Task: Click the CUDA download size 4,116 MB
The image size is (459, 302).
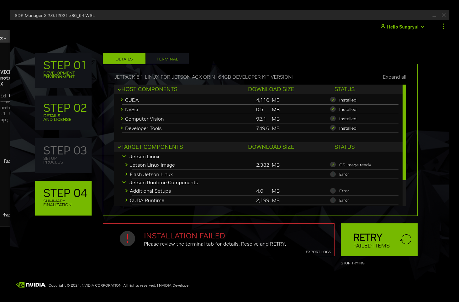Action: [x=268, y=100]
